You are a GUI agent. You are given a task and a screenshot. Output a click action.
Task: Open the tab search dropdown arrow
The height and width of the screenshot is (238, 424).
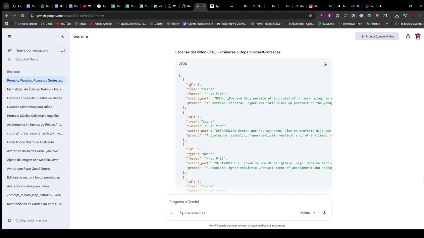click(x=6, y=6)
